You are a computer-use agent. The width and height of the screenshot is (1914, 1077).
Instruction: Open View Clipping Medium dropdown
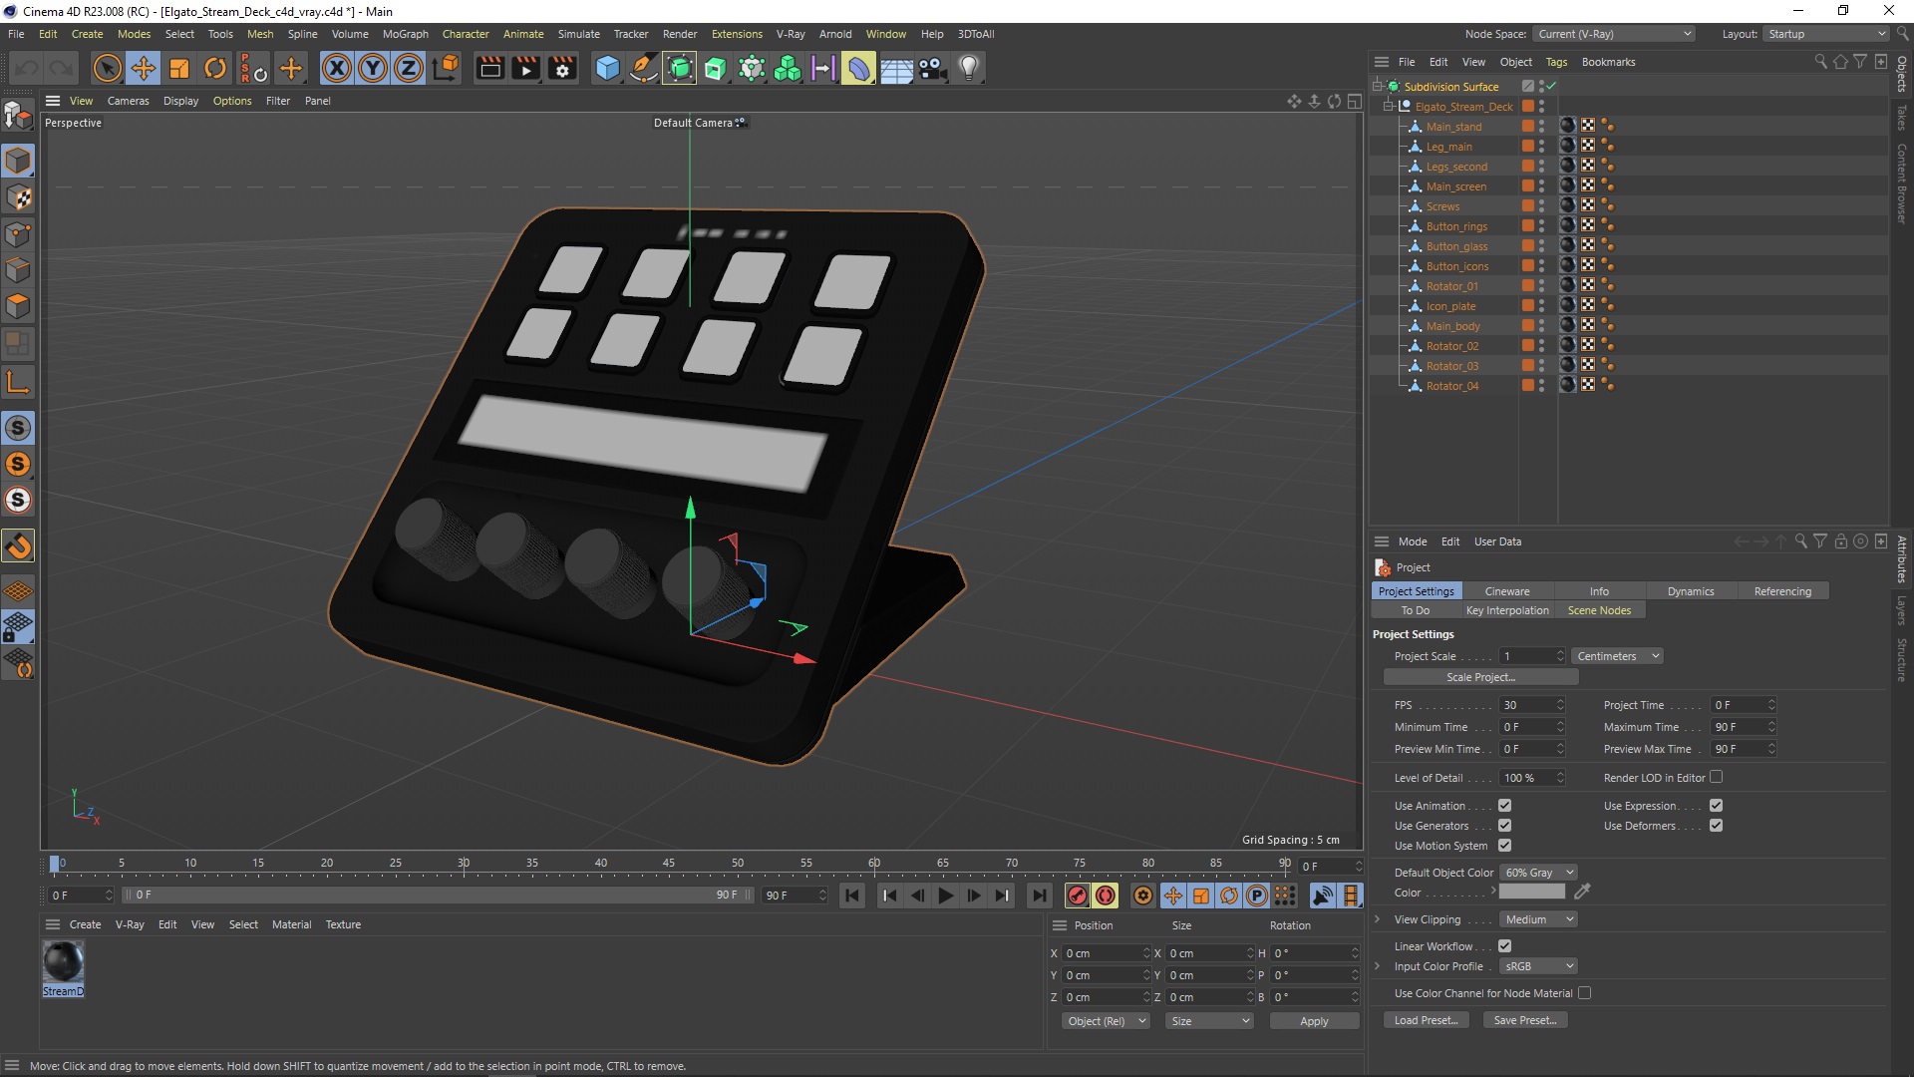tap(1538, 919)
